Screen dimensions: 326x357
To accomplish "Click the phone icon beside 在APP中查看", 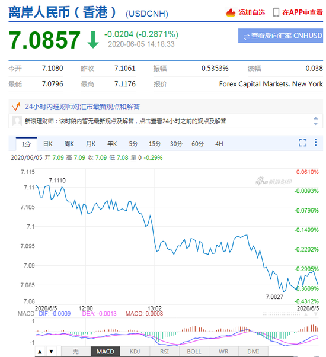I will [276, 12].
